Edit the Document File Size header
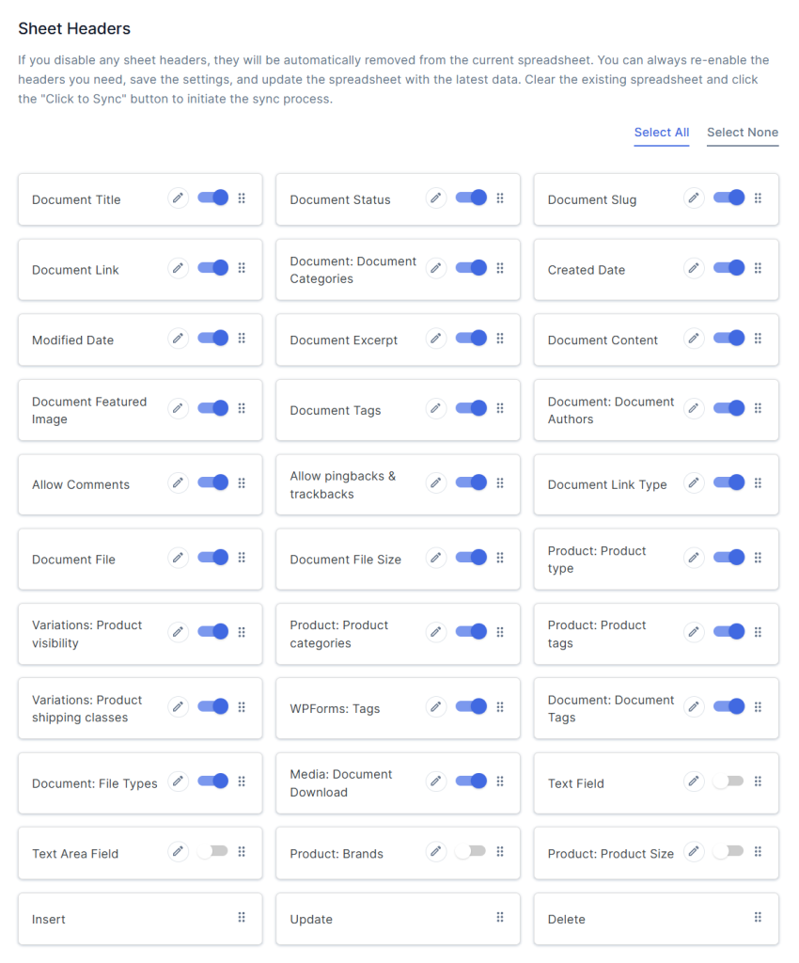The width and height of the screenshot is (799, 963). pyautogui.click(x=436, y=558)
